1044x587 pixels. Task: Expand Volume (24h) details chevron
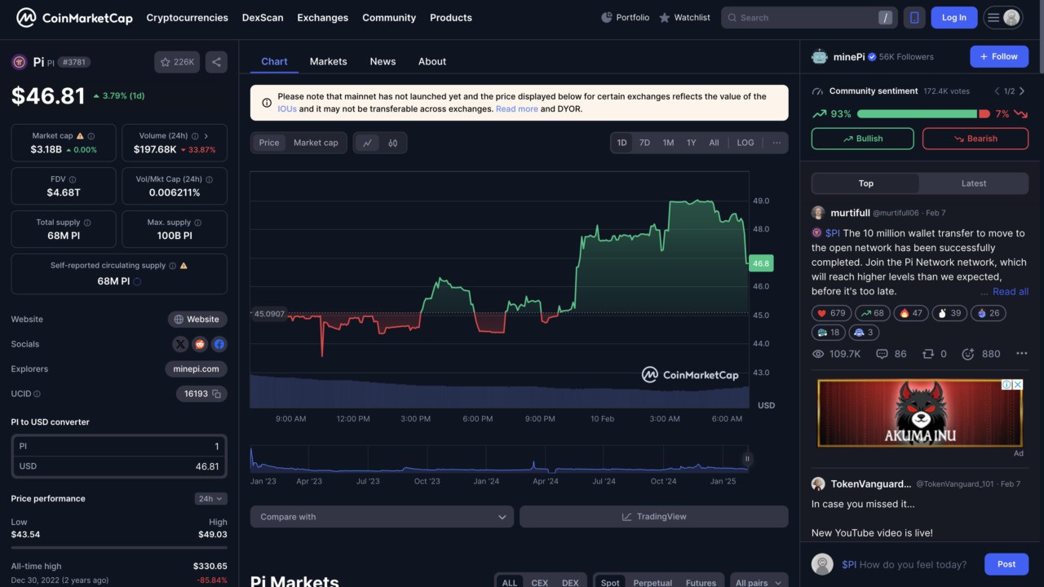pyautogui.click(x=206, y=136)
